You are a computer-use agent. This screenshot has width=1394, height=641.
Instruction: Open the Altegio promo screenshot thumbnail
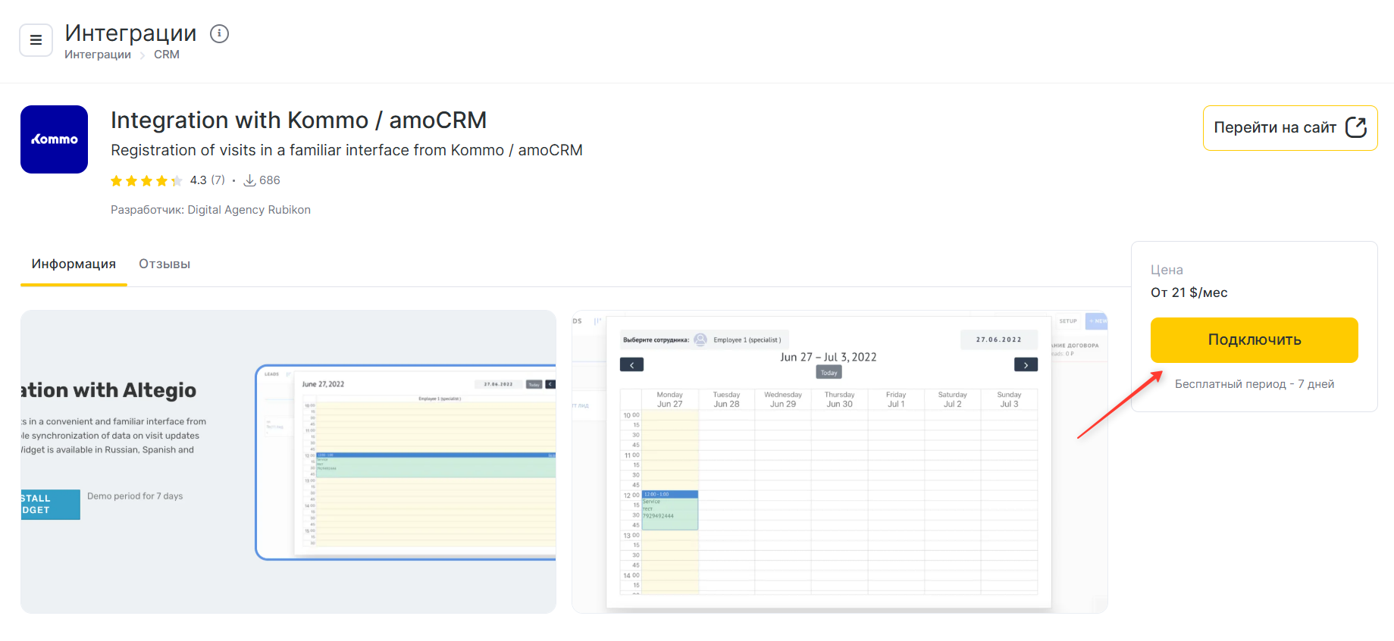288,461
